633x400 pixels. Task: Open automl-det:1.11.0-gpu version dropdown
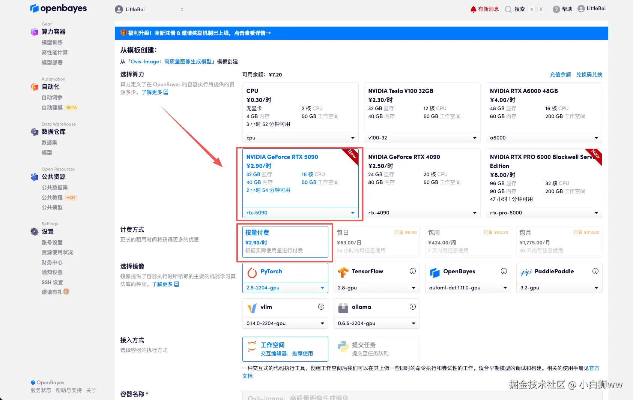pyautogui.click(x=468, y=288)
